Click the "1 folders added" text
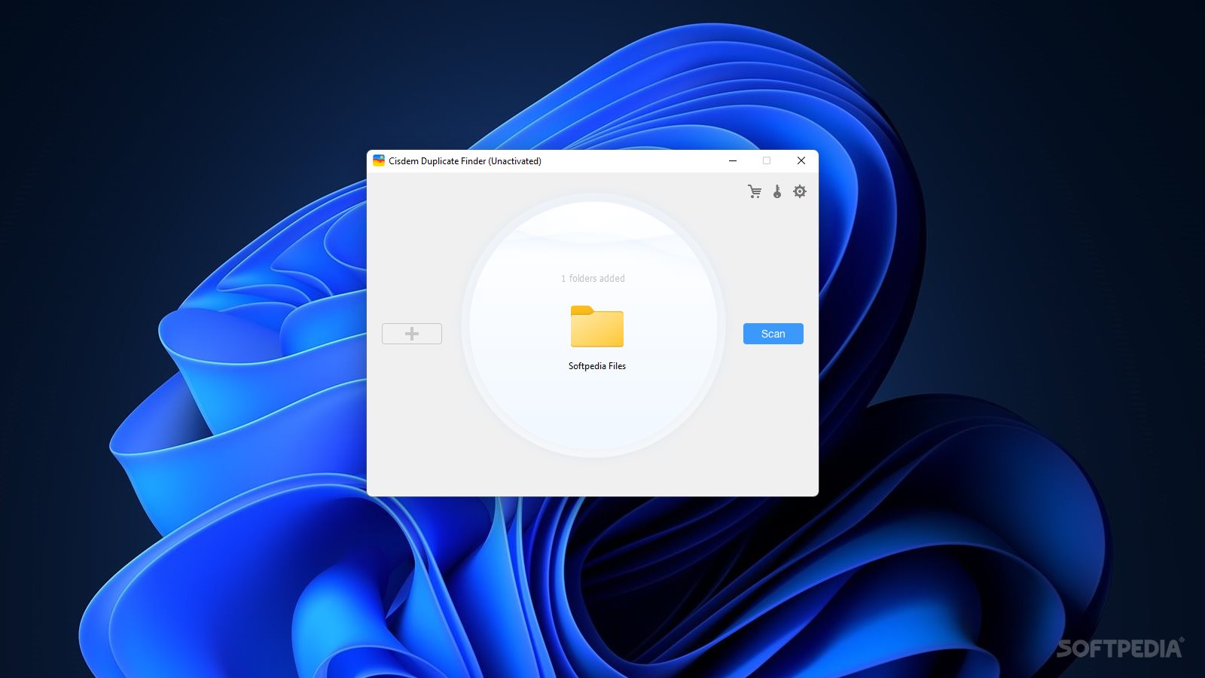 593,279
